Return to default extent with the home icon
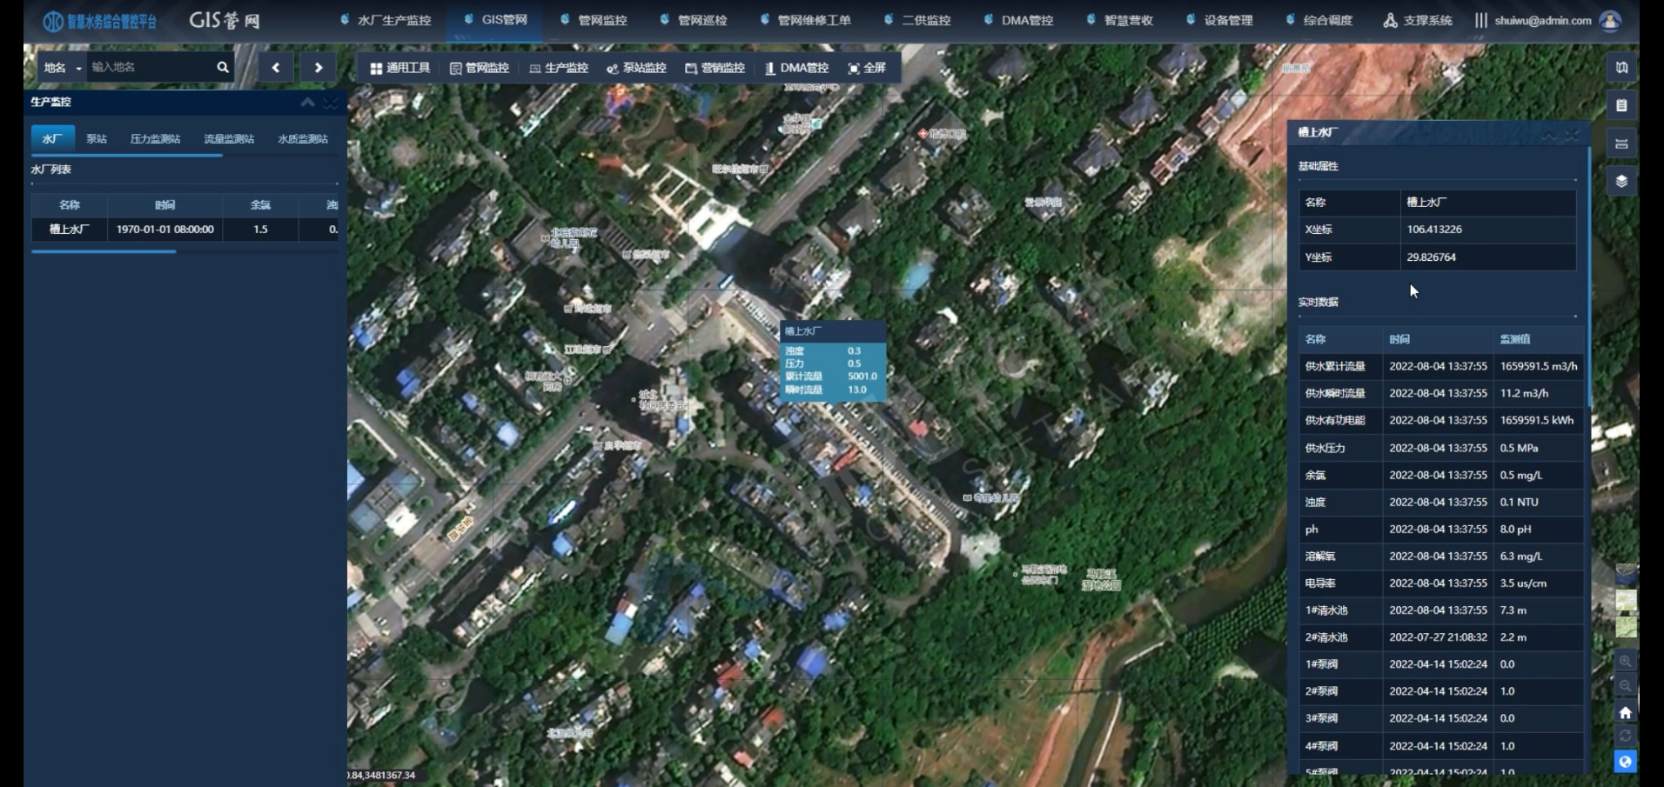1664x787 pixels. click(1627, 711)
